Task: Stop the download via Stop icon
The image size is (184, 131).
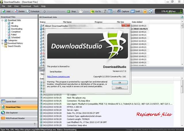Action: tap(69, 12)
